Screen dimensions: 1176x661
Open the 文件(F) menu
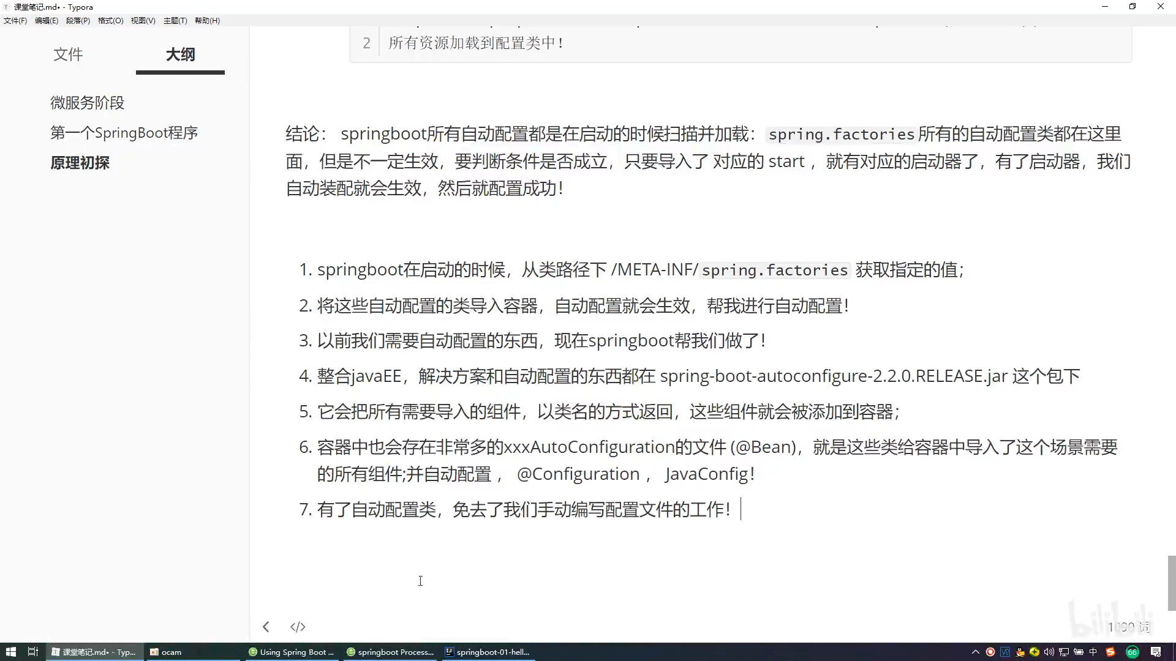click(15, 20)
